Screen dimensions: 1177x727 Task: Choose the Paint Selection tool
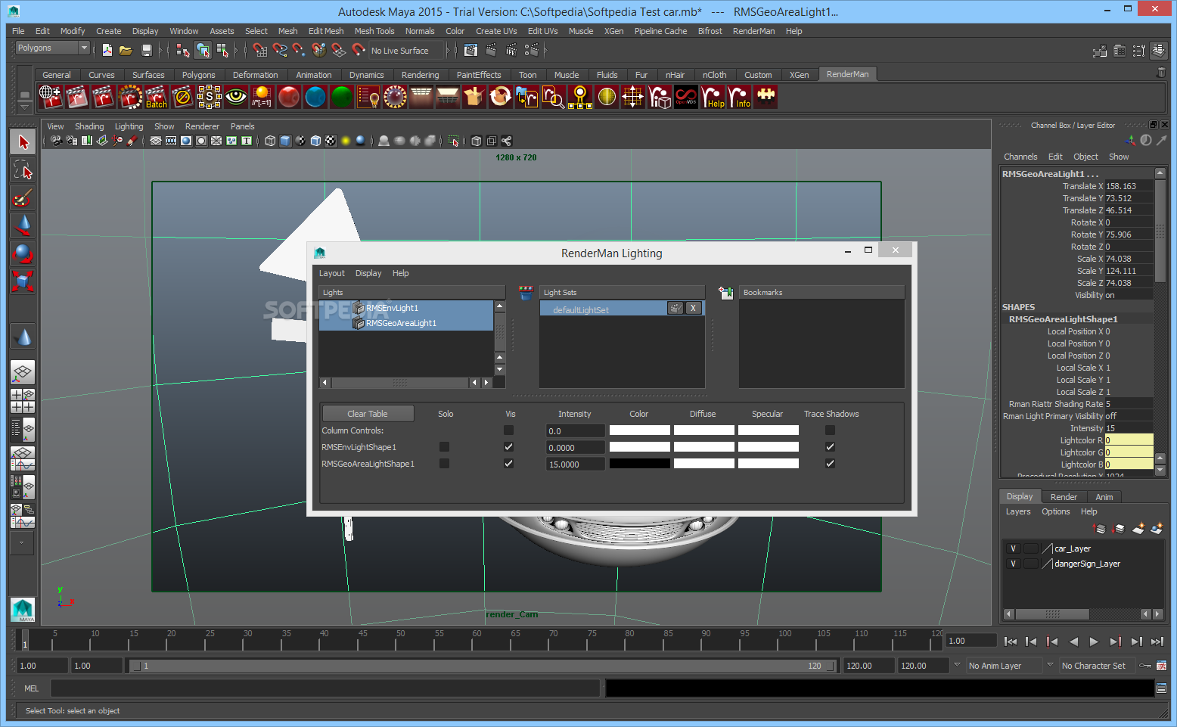click(x=23, y=198)
